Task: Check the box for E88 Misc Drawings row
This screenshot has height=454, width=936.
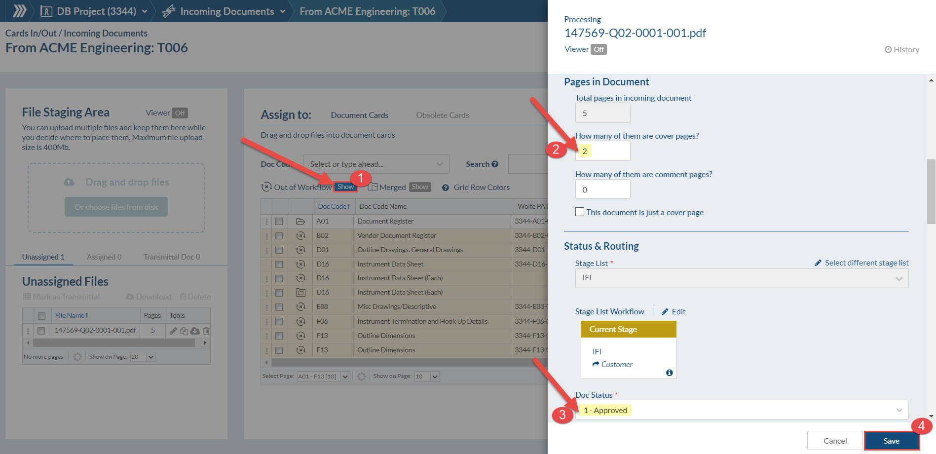Action: (279, 307)
